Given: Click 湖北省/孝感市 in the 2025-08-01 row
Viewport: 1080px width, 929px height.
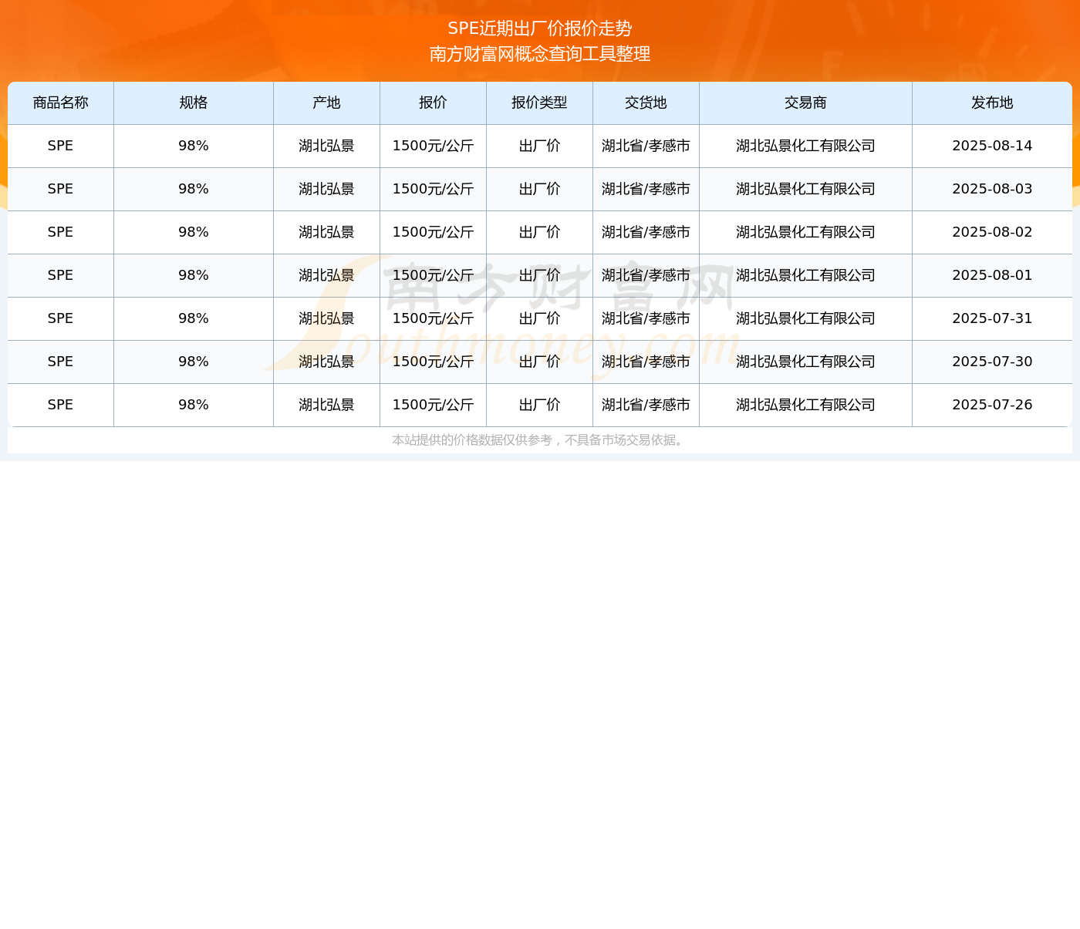Looking at the screenshot, I should (646, 275).
